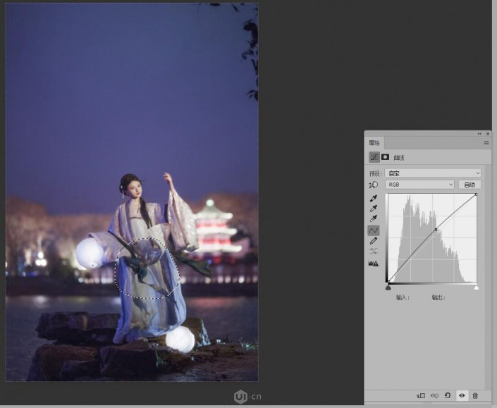Select the pencil draw curve tool
The width and height of the screenshot is (497, 408).
pos(373,241)
